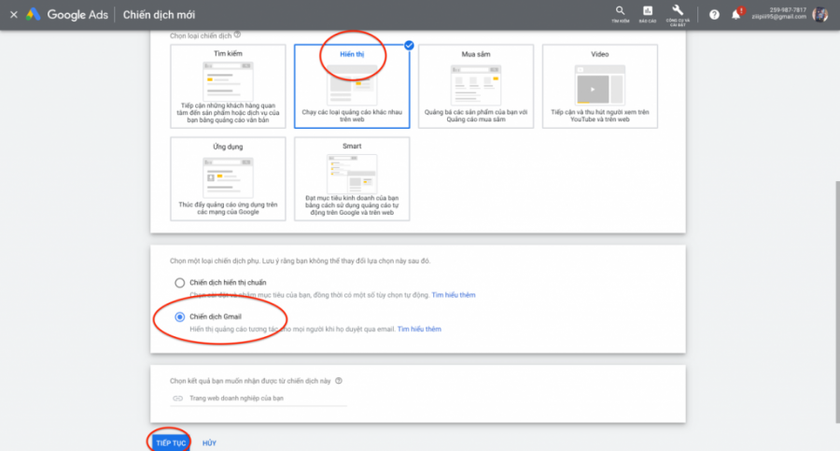
Task: Open the help question mark icon
Action: pyautogui.click(x=714, y=15)
